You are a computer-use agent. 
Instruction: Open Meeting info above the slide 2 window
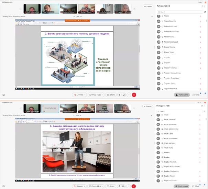click(x=8, y=2)
